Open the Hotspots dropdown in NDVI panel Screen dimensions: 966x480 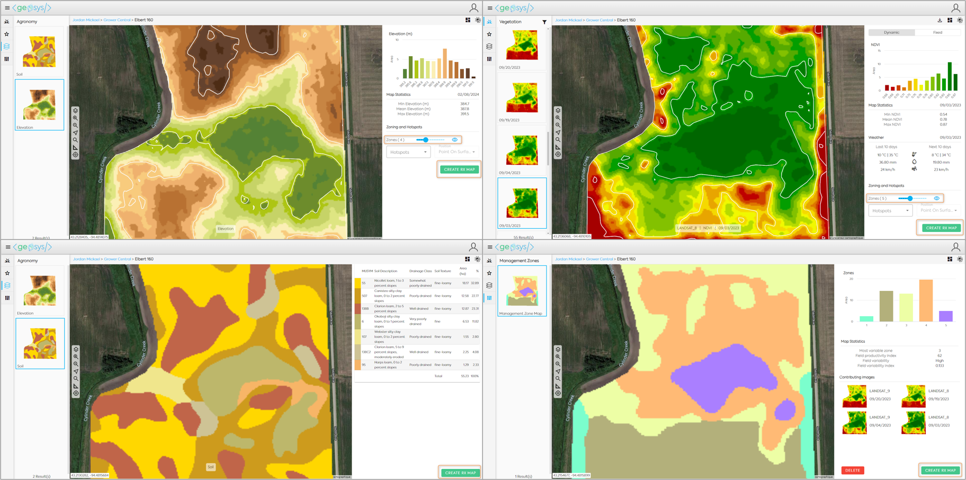[890, 211]
